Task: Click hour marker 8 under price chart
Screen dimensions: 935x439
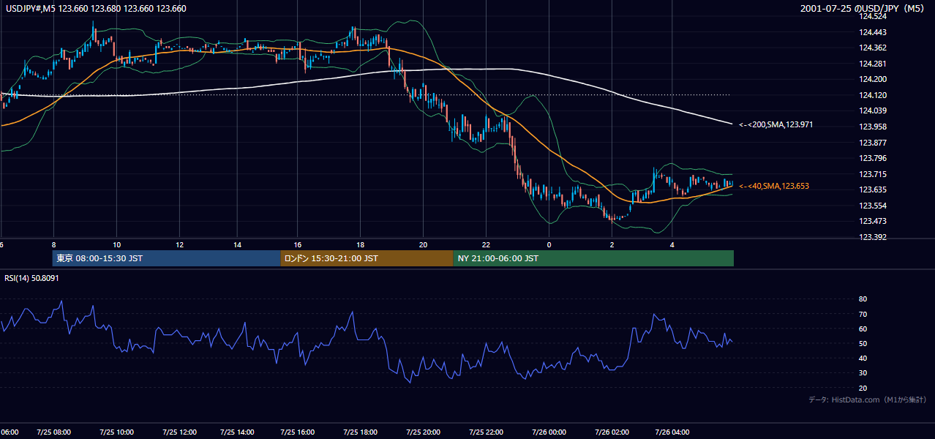Action: 53,244
